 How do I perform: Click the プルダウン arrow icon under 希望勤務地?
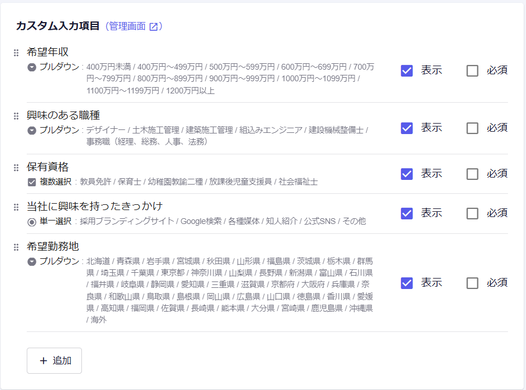point(32,262)
